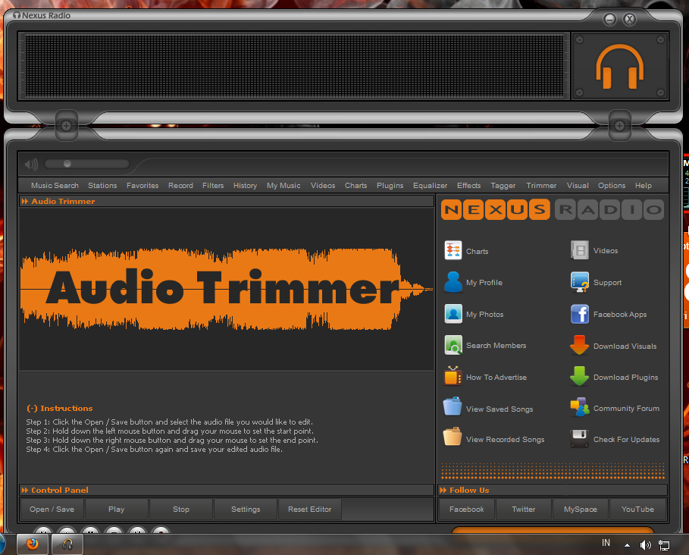Open the system tray volume icon
This screenshot has width=689, height=555.
(644, 545)
